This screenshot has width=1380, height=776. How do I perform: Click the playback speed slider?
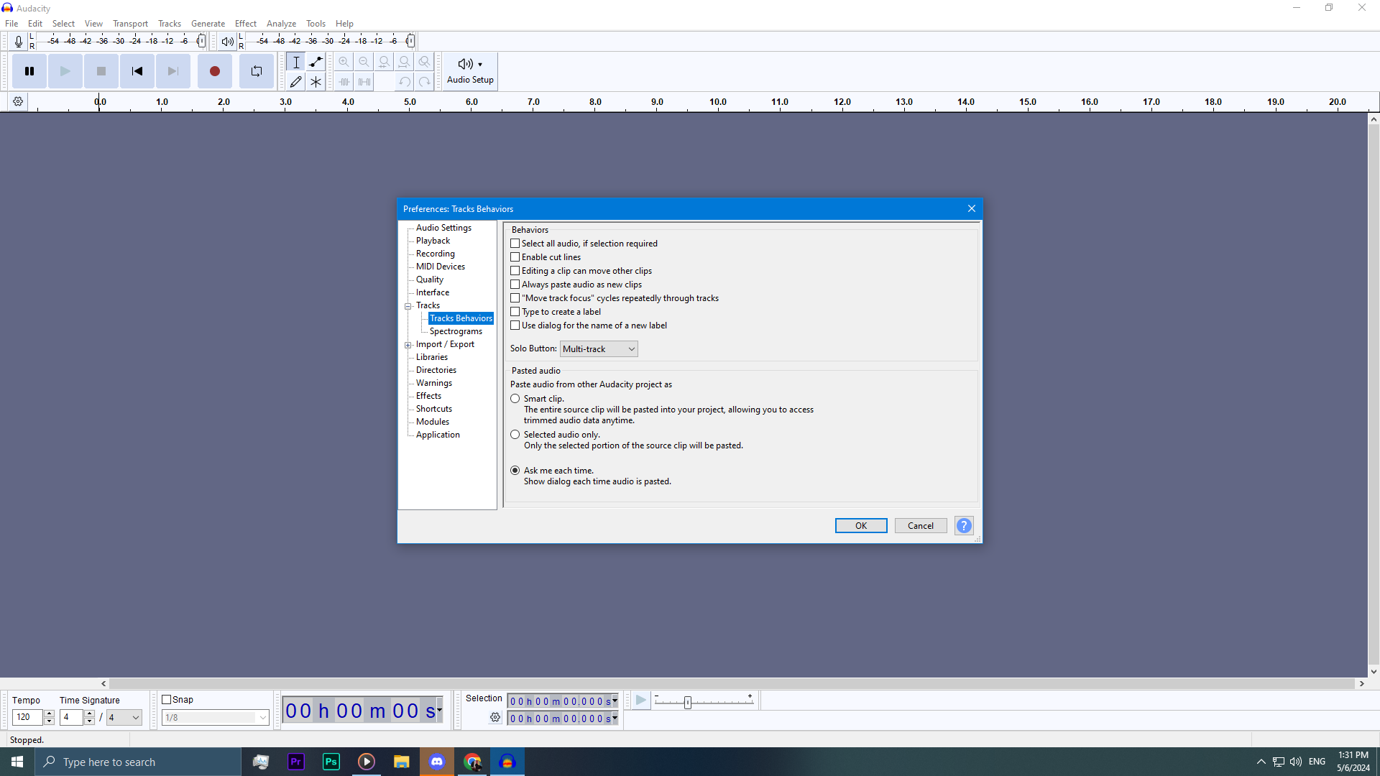(688, 702)
